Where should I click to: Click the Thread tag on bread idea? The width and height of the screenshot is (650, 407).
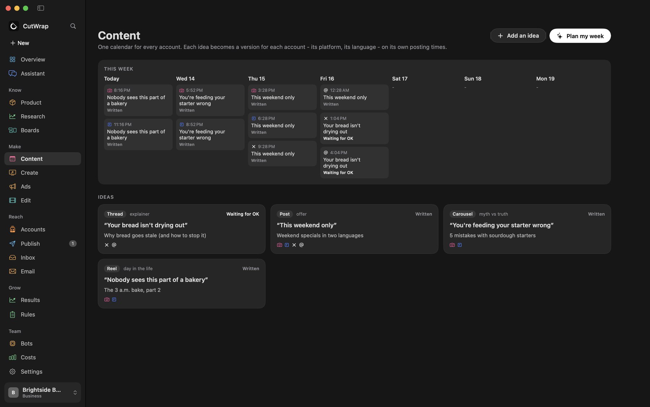(x=115, y=214)
